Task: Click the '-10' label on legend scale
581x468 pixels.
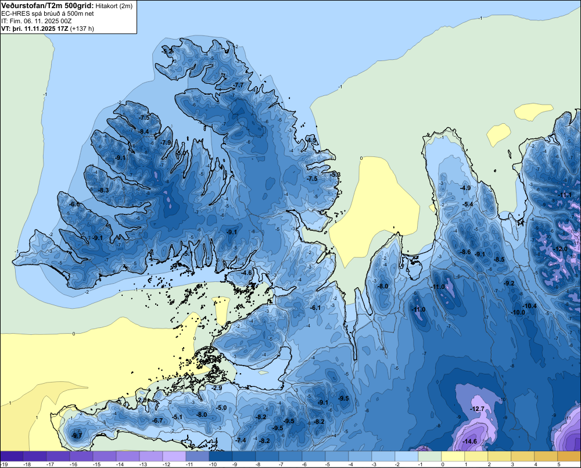Action: (213, 465)
